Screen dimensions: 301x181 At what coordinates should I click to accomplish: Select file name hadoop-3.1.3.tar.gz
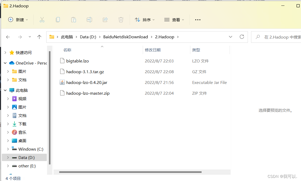[85, 72]
